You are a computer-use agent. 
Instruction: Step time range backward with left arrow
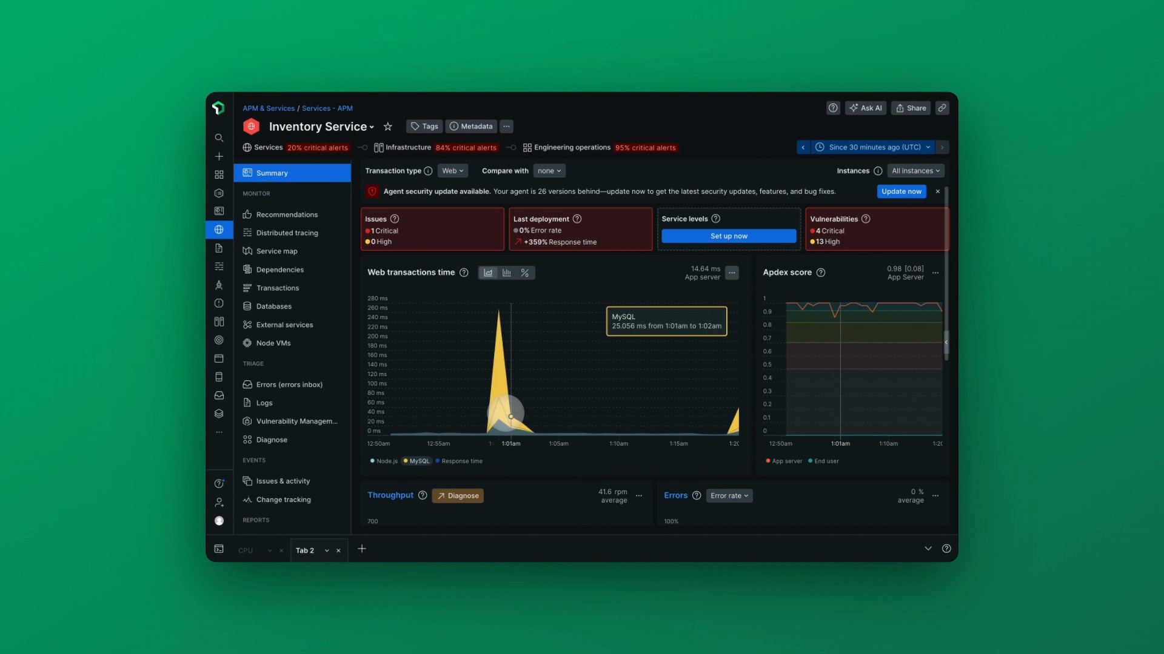pyautogui.click(x=803, y=147)
